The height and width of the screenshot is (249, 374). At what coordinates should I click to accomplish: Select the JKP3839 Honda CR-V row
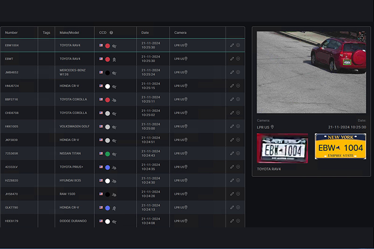[70, 140]
